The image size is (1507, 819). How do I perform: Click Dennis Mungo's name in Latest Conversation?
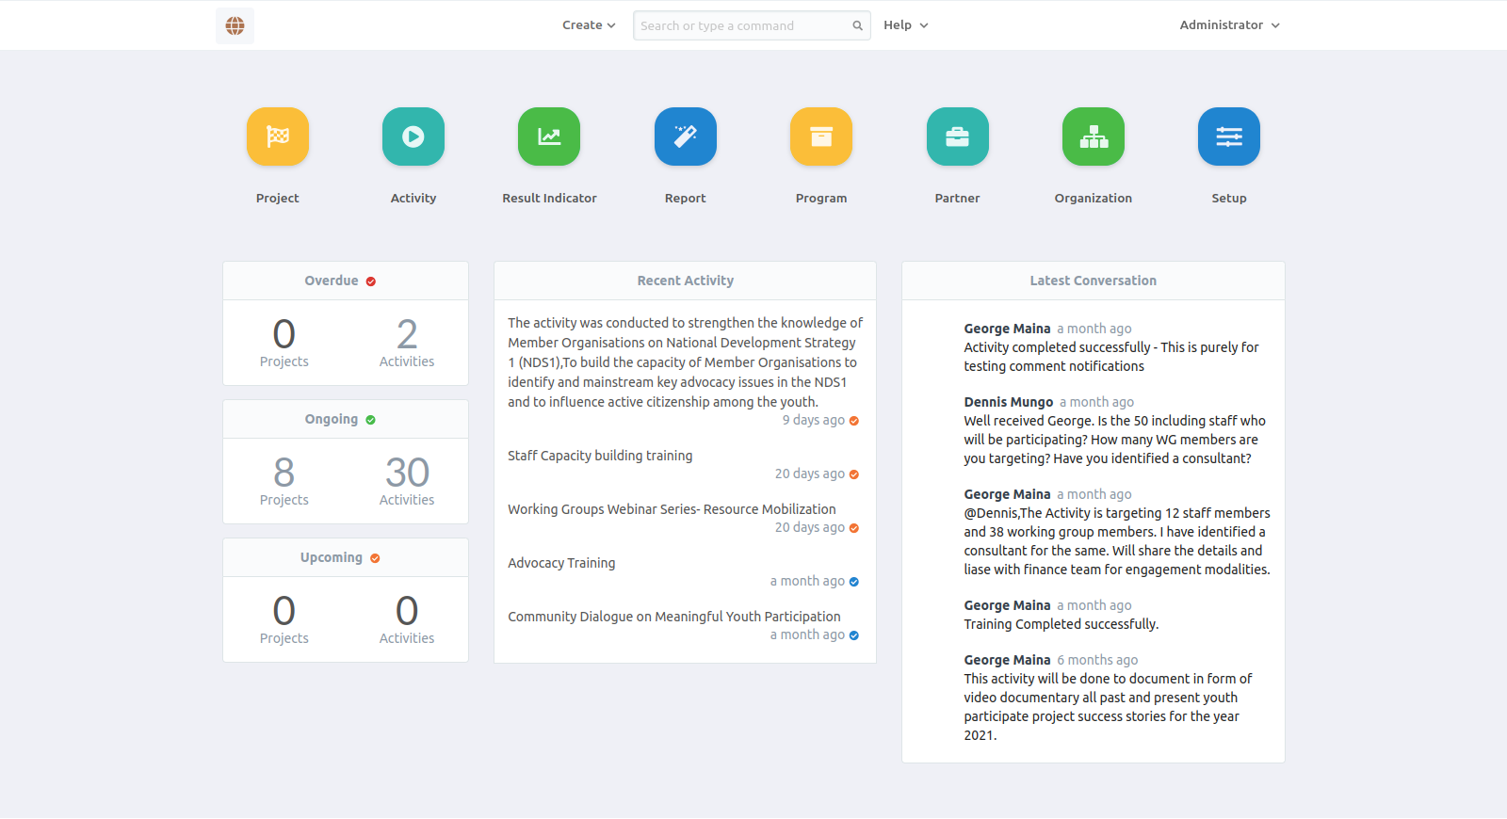(1009, 402)
